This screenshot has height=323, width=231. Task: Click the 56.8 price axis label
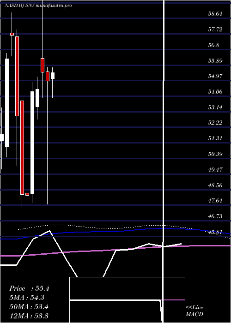click(x=213, y=45)
